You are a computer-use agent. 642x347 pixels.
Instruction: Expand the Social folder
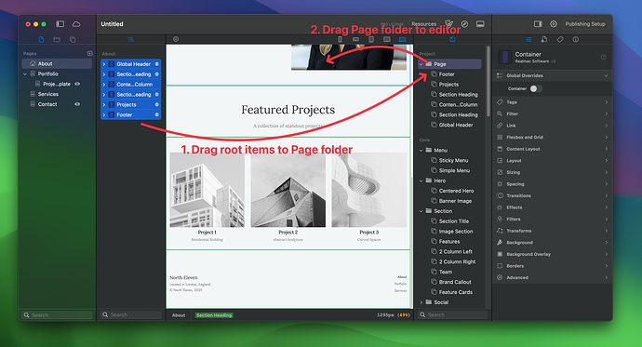click(x=421, y=302)
